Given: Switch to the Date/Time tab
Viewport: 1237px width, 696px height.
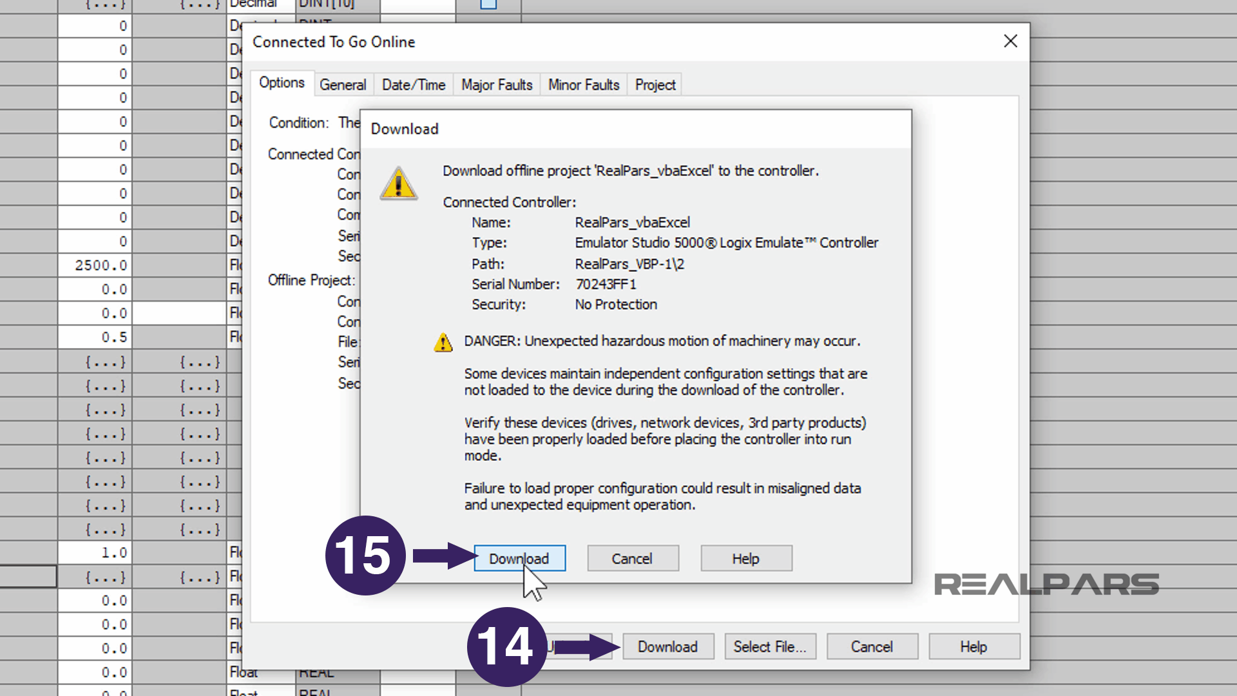Looking at the screenshot, I should click(414, 84).
